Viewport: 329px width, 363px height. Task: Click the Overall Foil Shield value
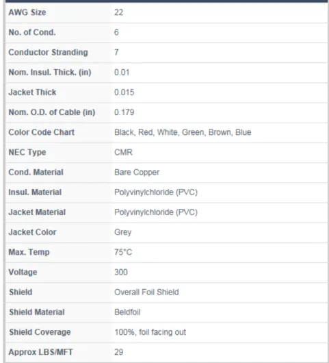(x=146, y=292)
